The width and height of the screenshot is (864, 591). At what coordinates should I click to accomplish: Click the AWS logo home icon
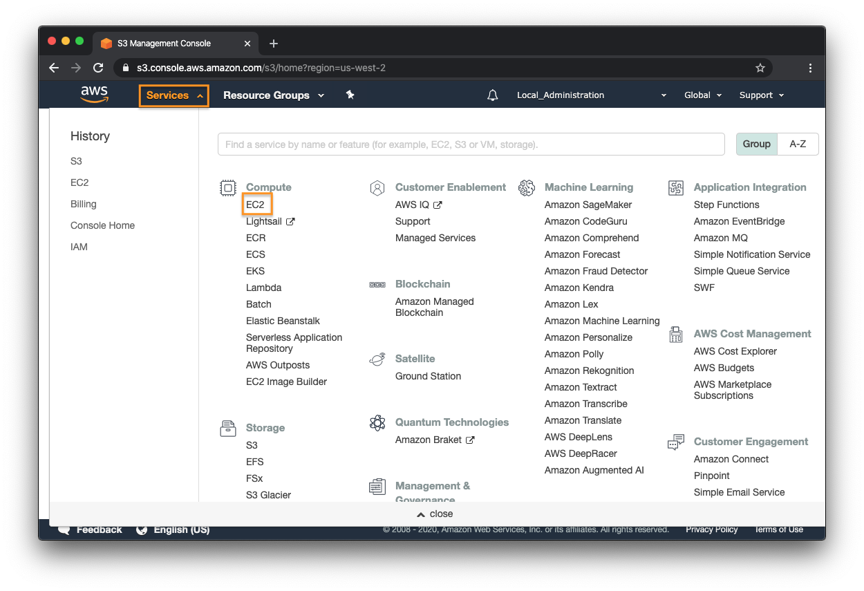[x=94, y=95]
